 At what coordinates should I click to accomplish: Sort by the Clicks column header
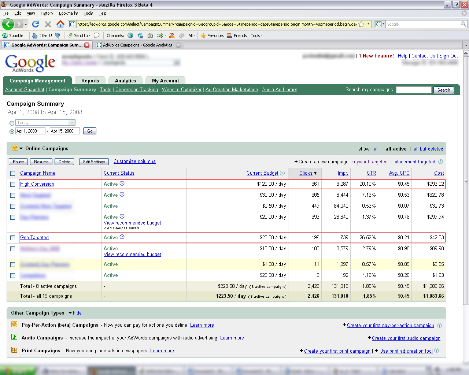(306, 173)
